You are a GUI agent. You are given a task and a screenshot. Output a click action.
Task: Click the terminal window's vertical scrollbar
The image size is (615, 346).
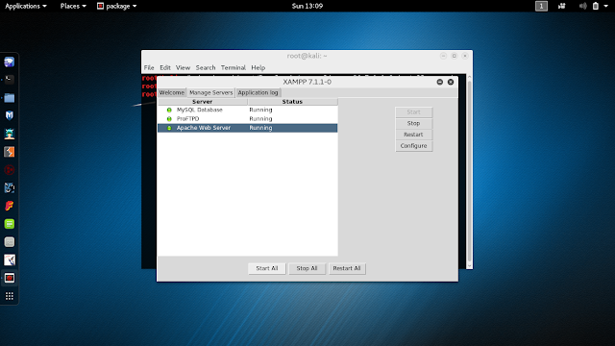(469, 171)
